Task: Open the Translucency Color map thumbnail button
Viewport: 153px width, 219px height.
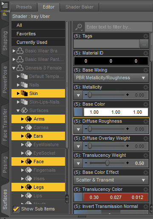Action: (78, 197)
